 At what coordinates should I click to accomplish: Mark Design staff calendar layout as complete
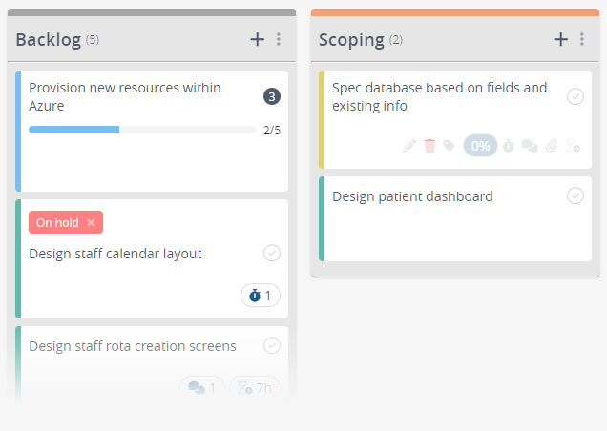point(272,253)
